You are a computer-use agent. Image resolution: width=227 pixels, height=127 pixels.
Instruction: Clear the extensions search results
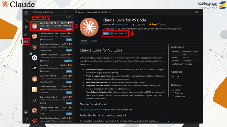(67, 17)
